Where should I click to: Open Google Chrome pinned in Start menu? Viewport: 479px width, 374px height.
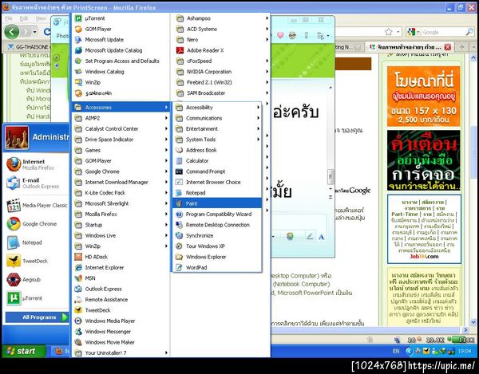tap(37, 224)
